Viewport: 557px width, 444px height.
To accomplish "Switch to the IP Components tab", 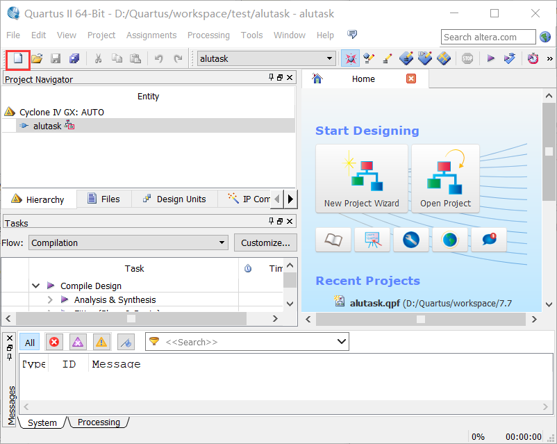I will (x=249, y=199).
